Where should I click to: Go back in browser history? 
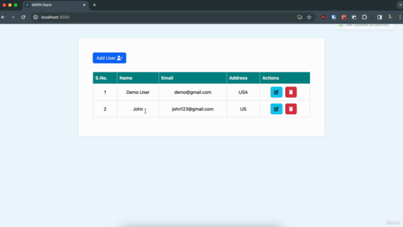click(3, 17)
